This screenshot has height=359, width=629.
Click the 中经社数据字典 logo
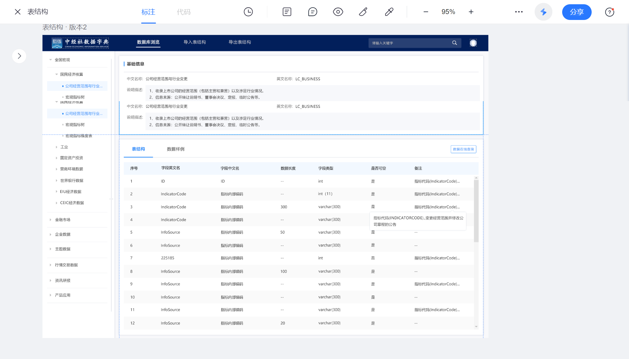pos(80,43)
